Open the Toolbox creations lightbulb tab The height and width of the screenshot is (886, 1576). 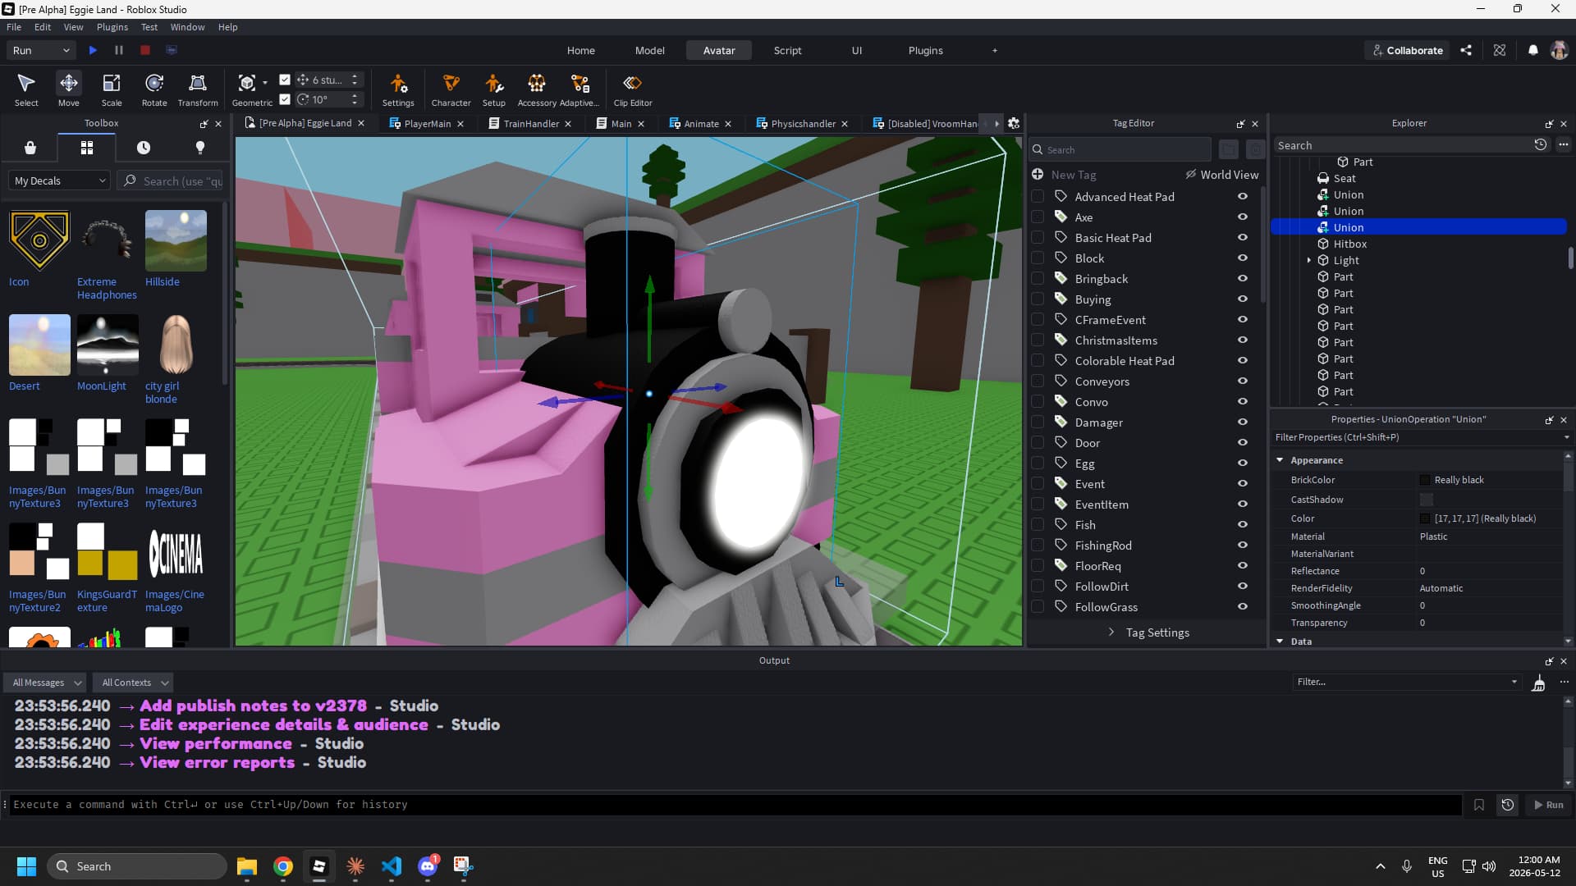point(199,148)
